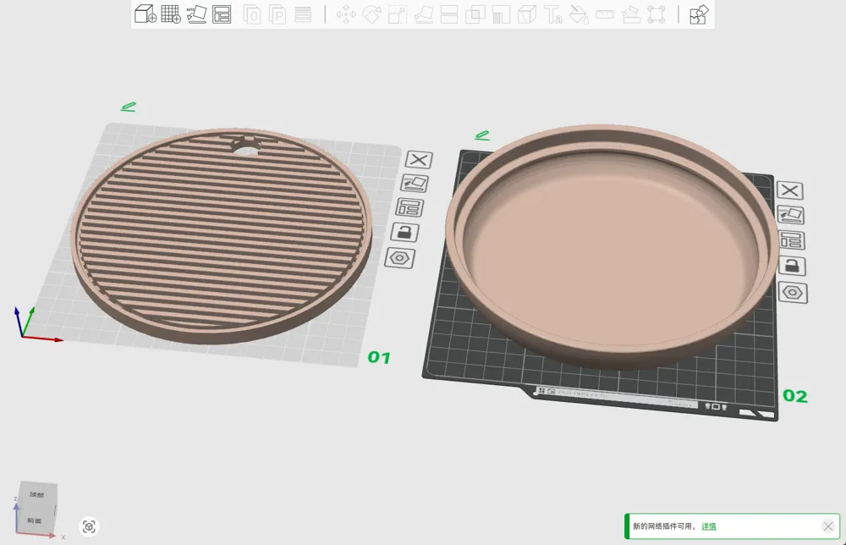The height and width of the screenshot is (545, 846).
Task: Click the Add plate grid icon
Action: (171, 14)
